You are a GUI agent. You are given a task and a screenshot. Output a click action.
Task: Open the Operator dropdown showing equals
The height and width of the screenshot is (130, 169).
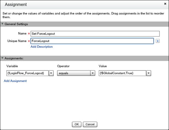point(76,73)
